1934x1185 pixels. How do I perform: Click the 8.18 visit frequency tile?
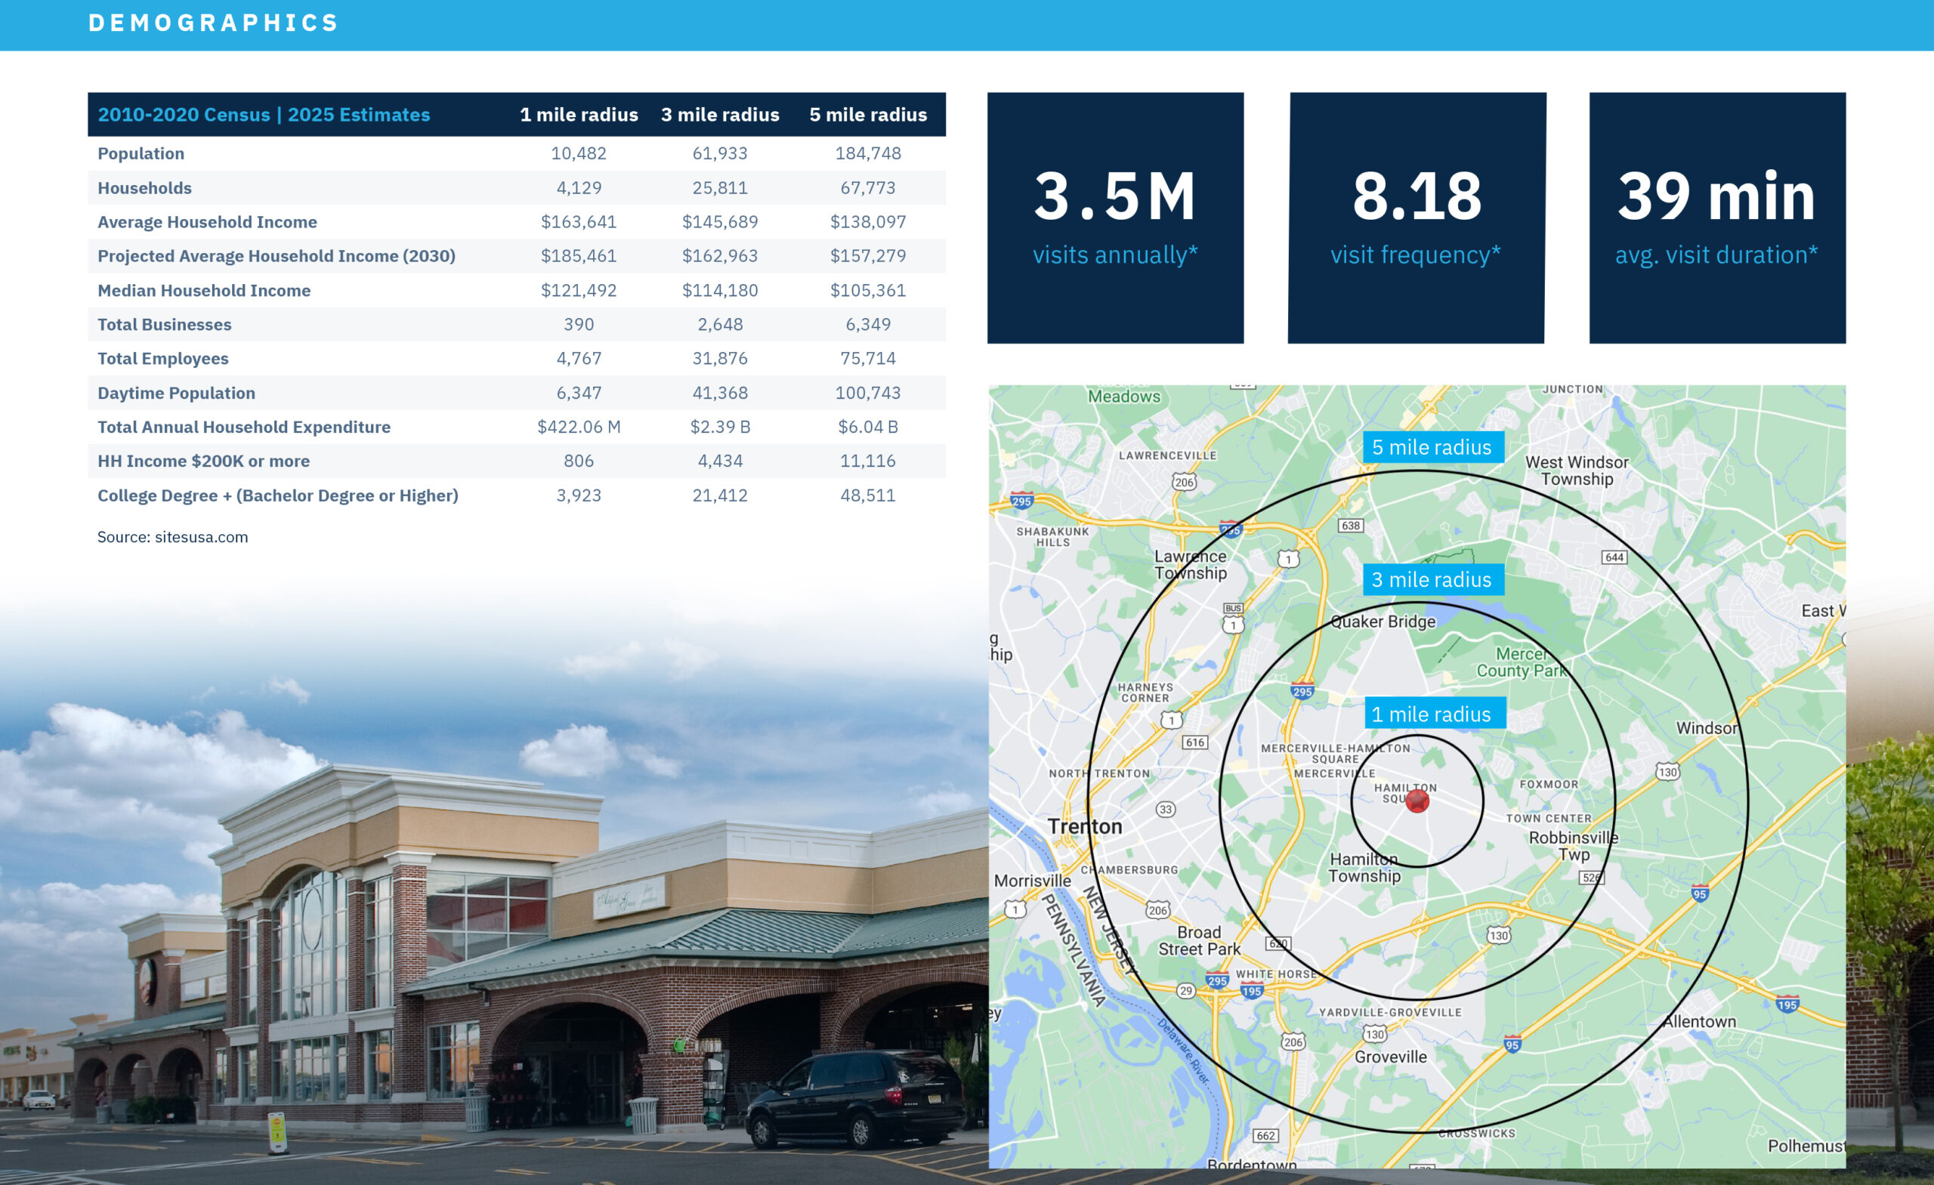point(1416,218)
